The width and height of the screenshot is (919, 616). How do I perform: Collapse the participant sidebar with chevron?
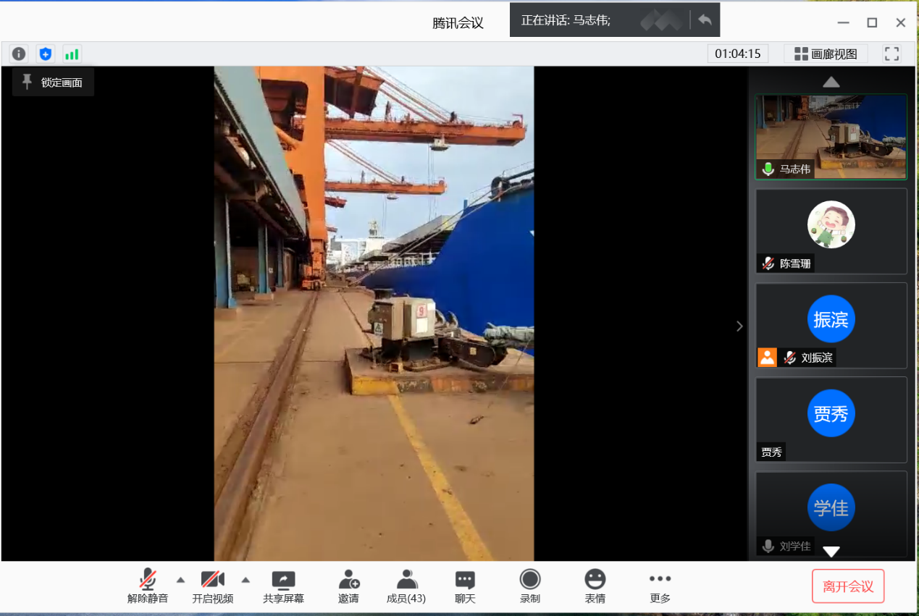pos(739,326)
